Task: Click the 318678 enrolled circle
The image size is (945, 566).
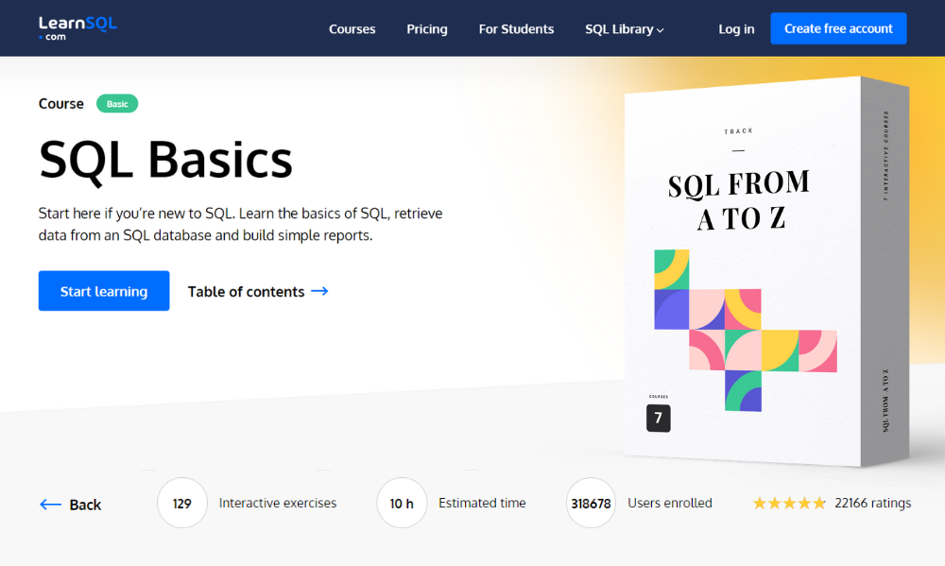Action: click(x=591, y=504)
